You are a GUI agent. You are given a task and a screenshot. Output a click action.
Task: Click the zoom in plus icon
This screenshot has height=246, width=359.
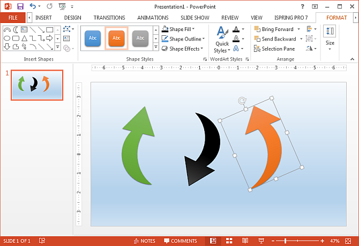(323, 241)
